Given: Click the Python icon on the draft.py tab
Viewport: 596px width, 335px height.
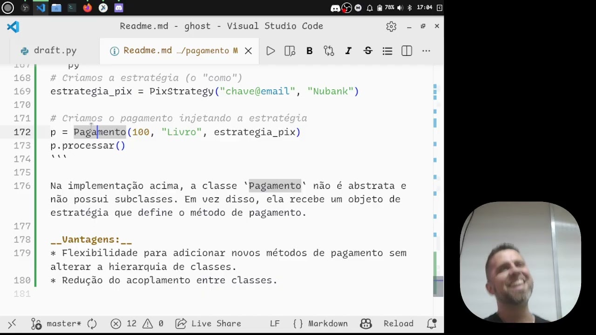Looking at the screenshot, I should [x=25, y=51].
